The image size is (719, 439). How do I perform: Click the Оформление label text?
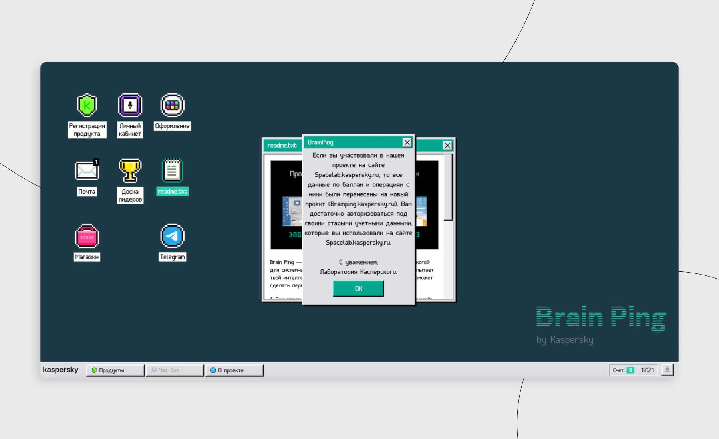(172, 126)
